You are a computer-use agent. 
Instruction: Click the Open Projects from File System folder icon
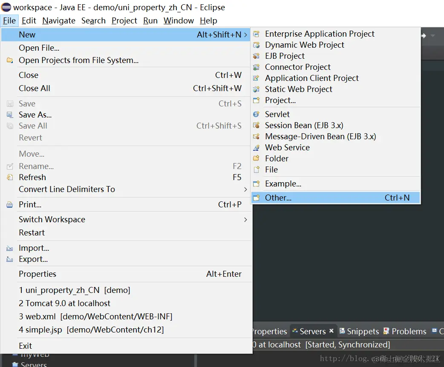10,60
